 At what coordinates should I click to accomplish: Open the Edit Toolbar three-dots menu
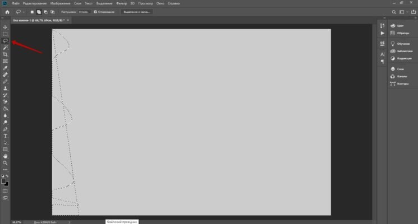tap(5, 170)
